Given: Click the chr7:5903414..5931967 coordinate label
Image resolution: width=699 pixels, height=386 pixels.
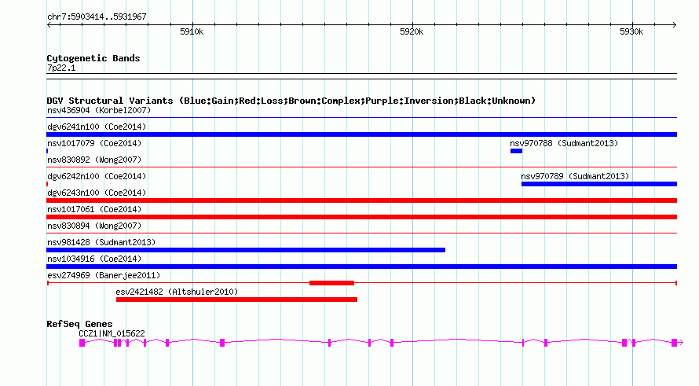Looking at the screenshot, I should pos(97,17).
